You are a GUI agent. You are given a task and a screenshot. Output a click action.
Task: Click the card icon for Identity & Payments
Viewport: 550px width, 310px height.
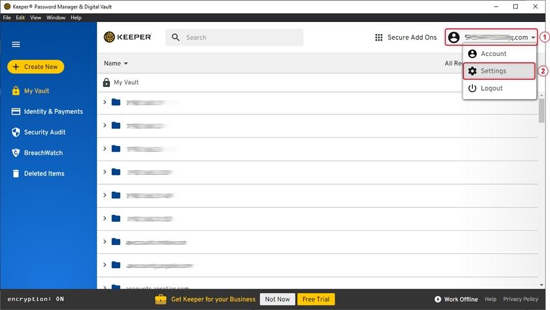[16, 111]
